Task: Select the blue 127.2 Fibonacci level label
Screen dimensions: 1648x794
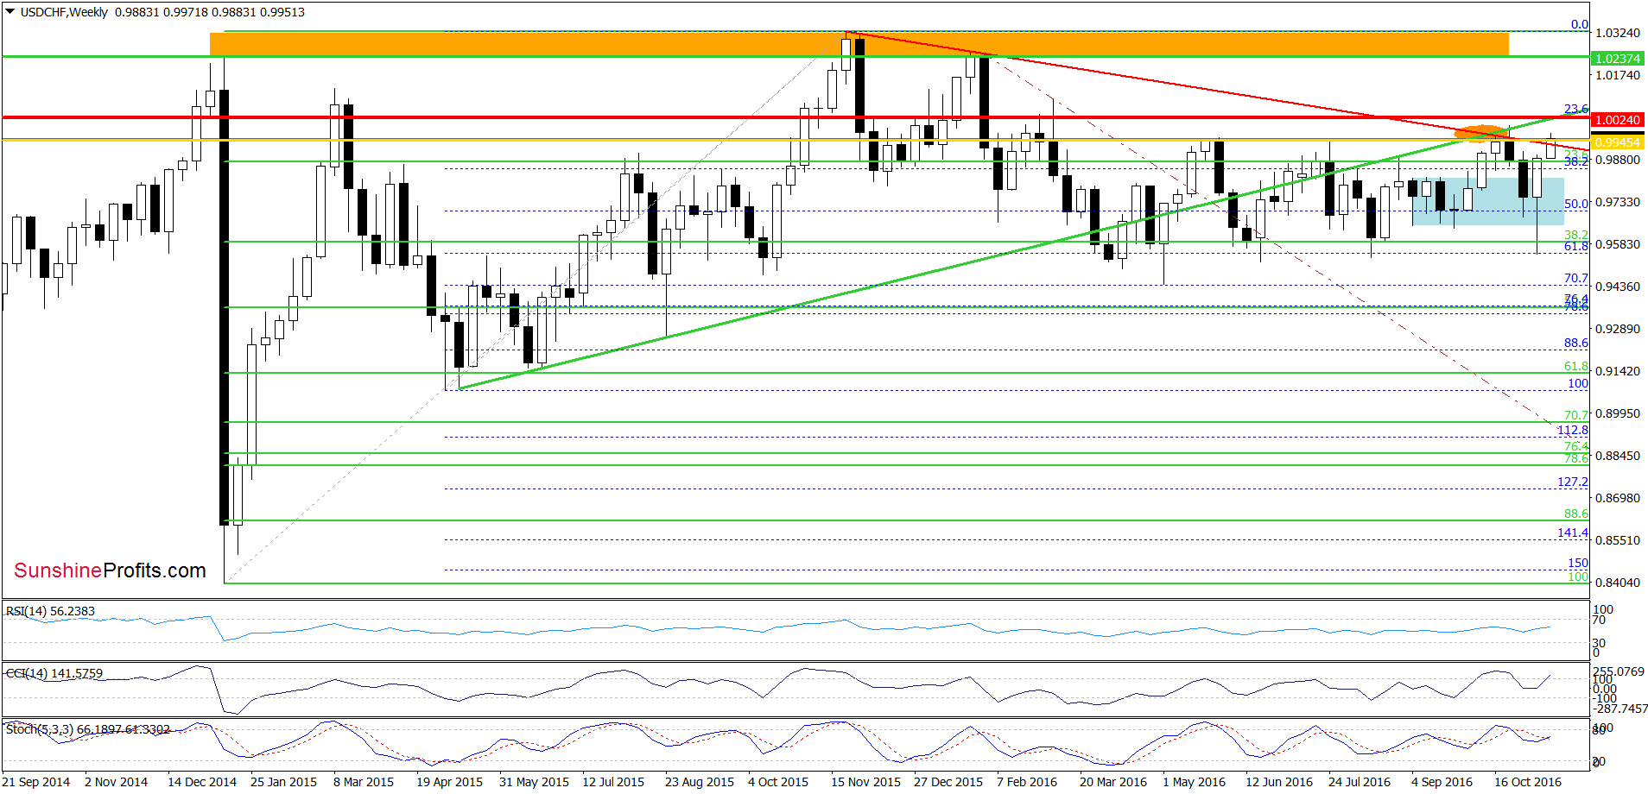Action: pyautogui.click(x=1573, y=482)
